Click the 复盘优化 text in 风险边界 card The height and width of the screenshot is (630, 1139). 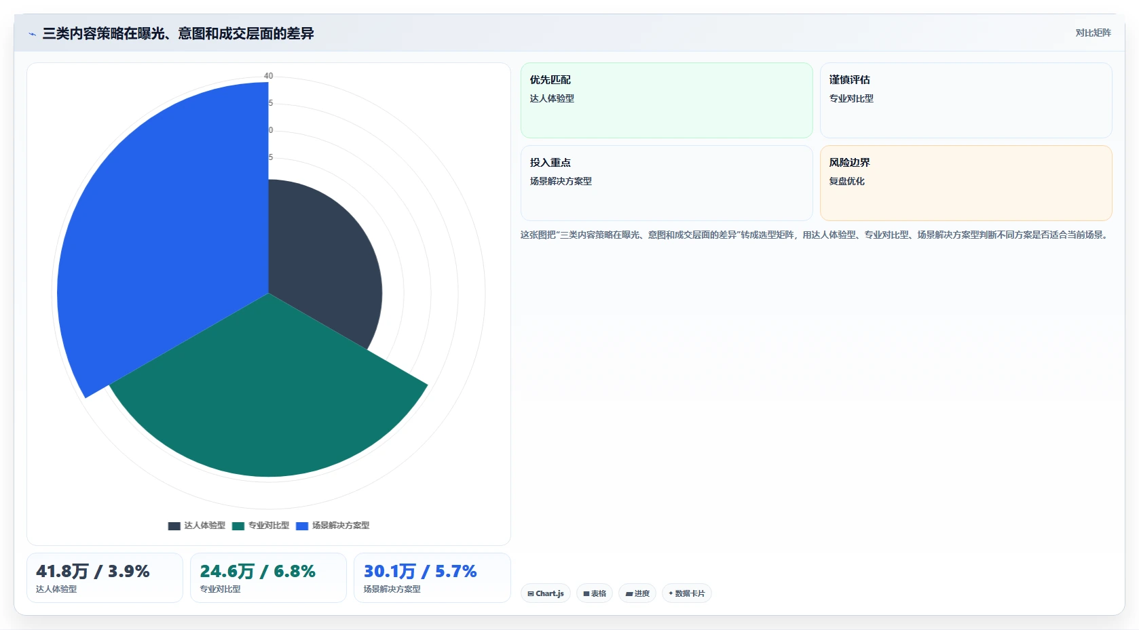[x=846, y=181]
